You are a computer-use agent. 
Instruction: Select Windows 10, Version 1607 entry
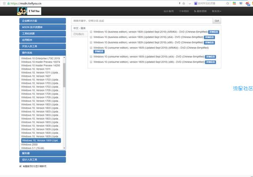pos(36,76)
